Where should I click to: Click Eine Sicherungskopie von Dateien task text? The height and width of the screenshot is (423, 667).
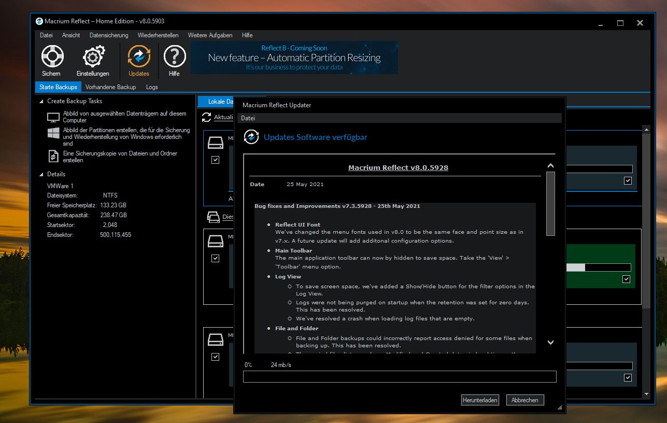tap(120, 157)
